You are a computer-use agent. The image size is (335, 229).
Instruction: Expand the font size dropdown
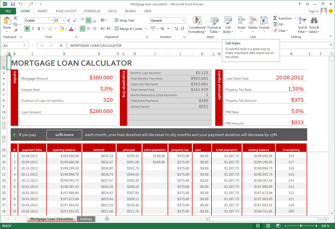64,20
